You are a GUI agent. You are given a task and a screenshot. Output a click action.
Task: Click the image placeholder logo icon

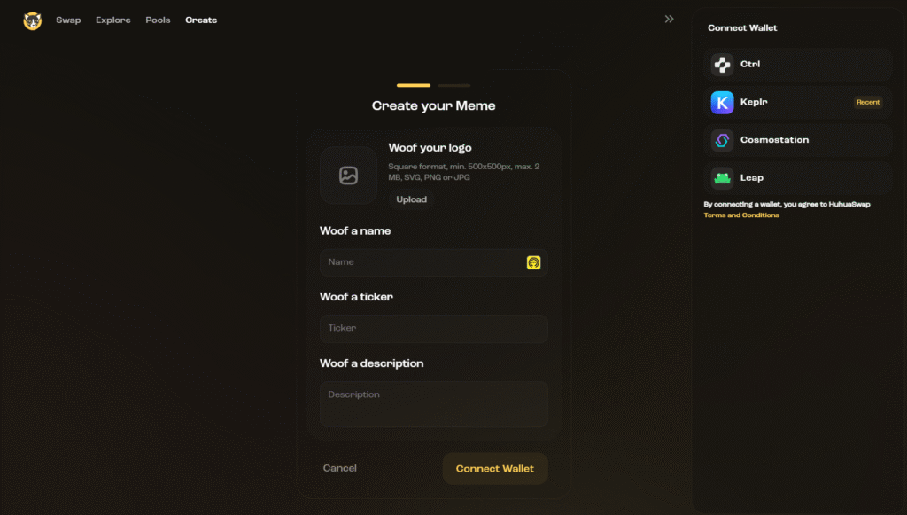(348, 176)
